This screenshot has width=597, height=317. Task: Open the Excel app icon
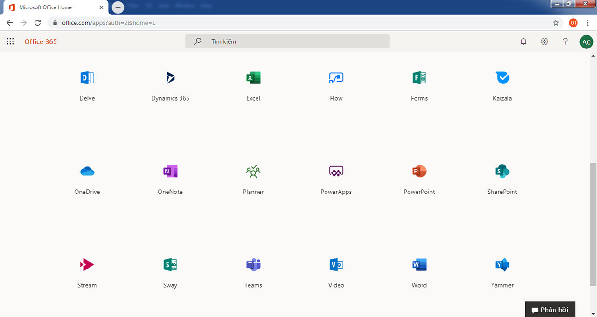coord(253,78)
